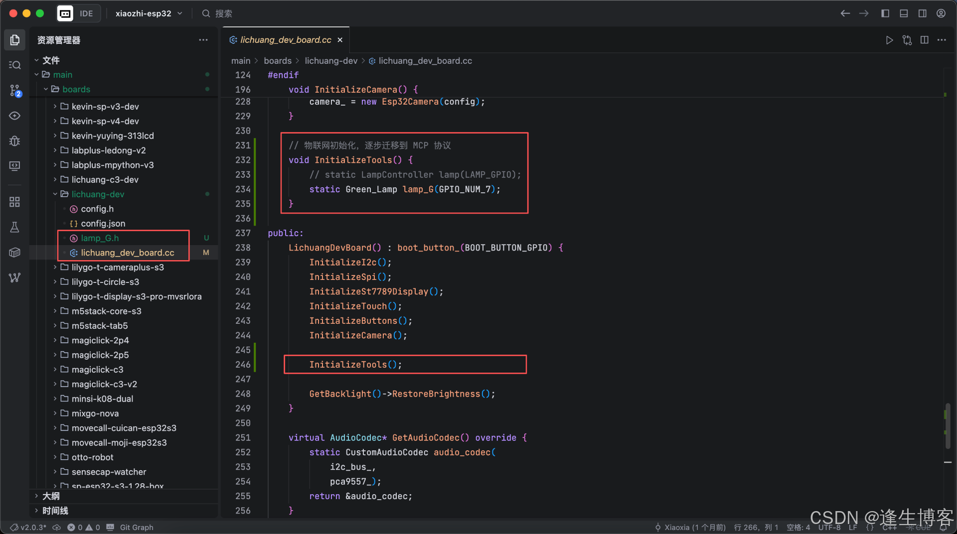
Task: Open the package box icon in activity bar
Action: click(15, 253)
